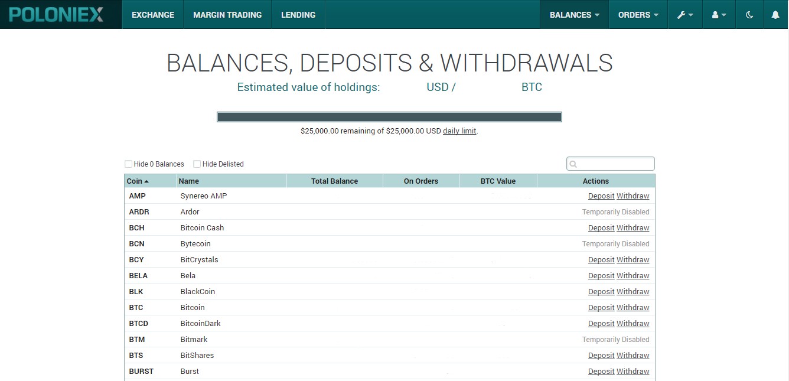The height and width of the screenshot is (381, 789).
Task: Deposit Synereo AMP
Action: tap(601, 196)
